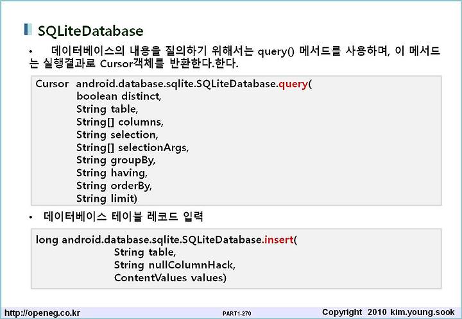Select the 'String selection,' parameter line
Viewport: 462px width, 319px height.
117,135
